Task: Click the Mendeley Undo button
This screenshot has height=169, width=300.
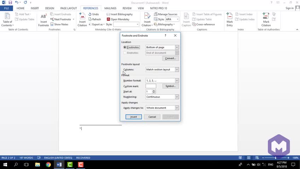Action: coord(93,14)
